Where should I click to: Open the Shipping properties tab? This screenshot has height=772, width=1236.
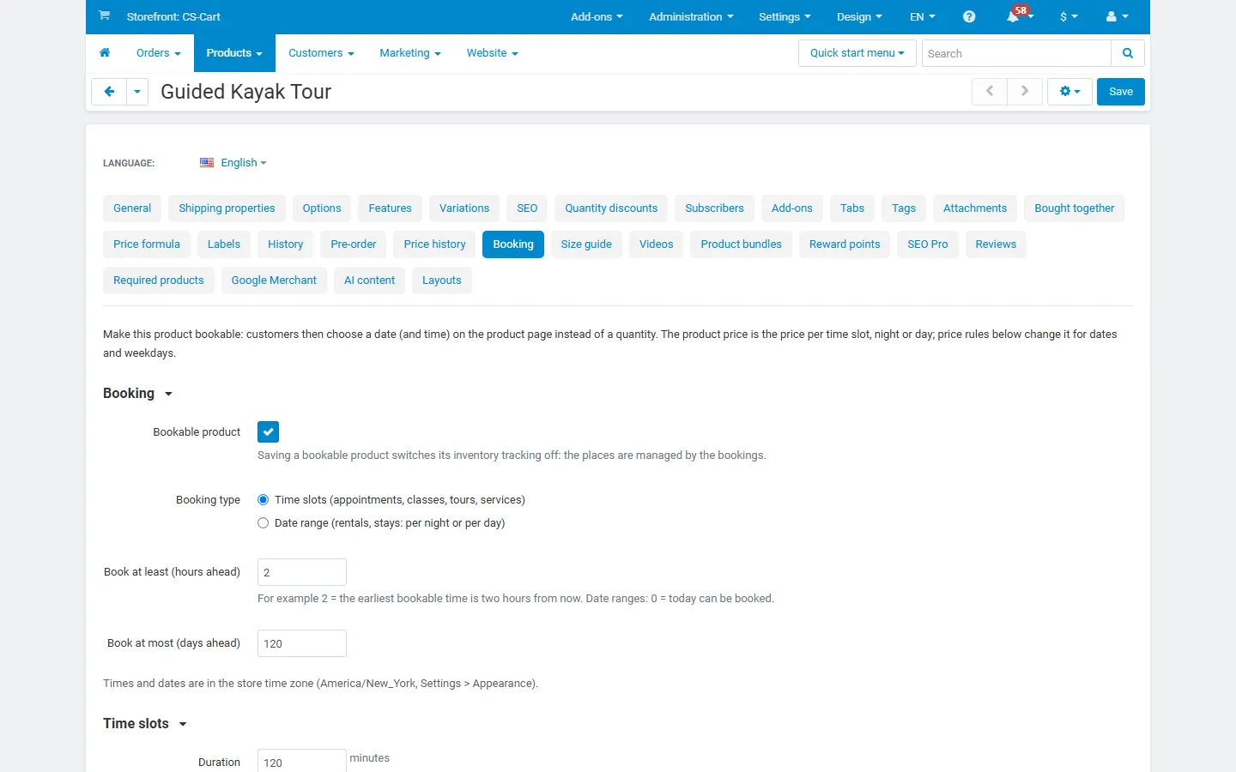(227, 208)
